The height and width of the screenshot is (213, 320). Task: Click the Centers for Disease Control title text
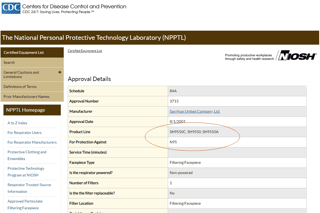coord(74,6)
